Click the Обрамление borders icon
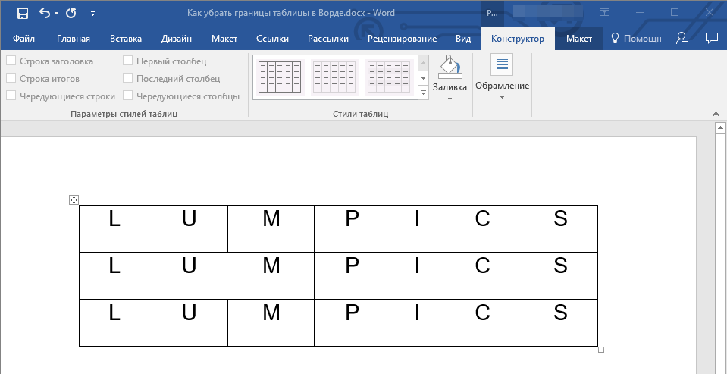The image size is (727, 374). 501,65
